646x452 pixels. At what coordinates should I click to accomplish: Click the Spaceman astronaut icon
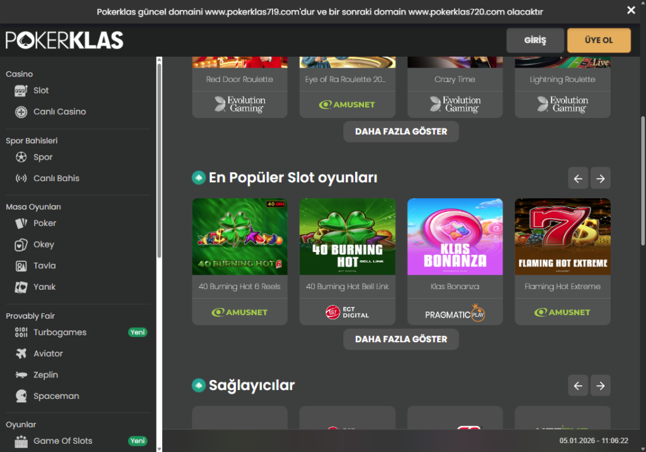(21, 396)
